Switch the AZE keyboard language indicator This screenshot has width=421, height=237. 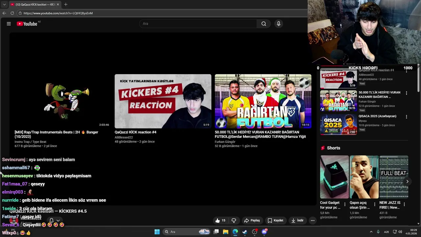coord(387,232)
